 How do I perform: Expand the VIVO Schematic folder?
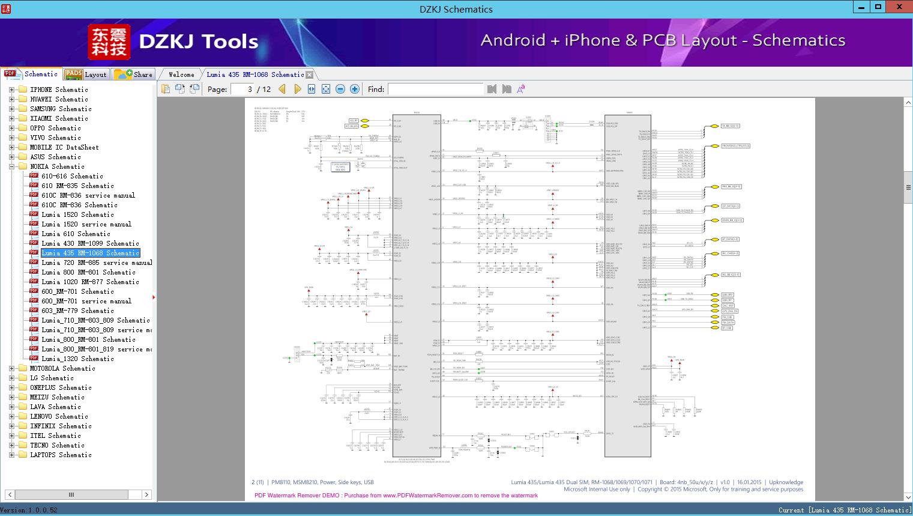11,138
